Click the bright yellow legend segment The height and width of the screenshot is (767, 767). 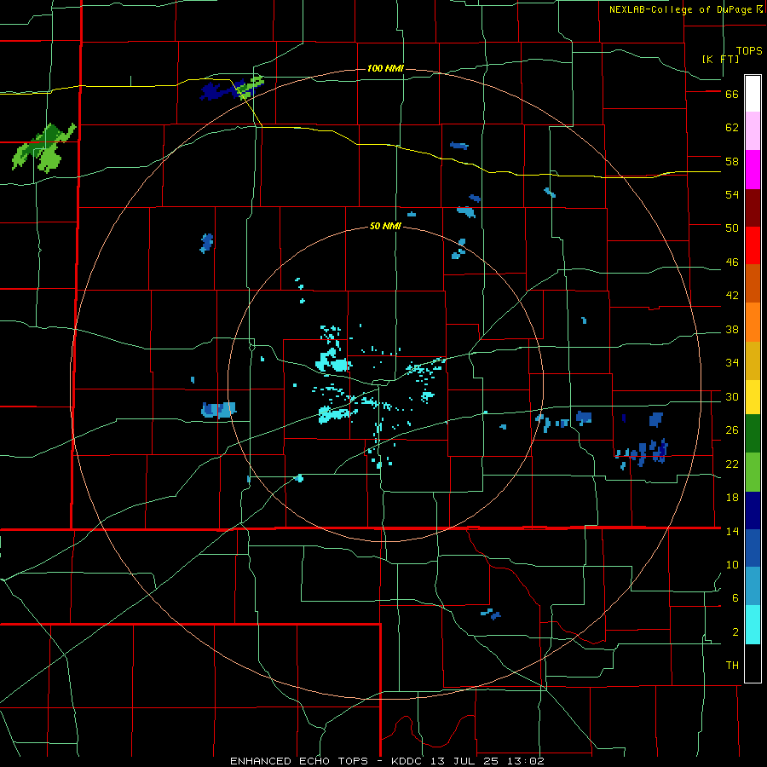tap(753, 397)
